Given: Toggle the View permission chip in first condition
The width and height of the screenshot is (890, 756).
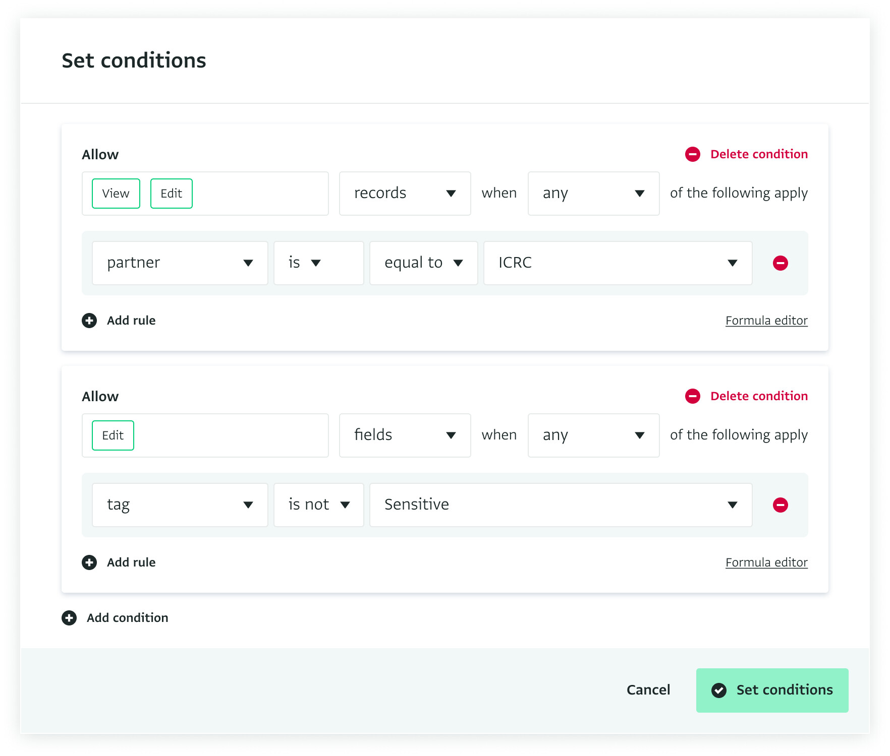Looking at the screenshot, I should click(116, 194).
